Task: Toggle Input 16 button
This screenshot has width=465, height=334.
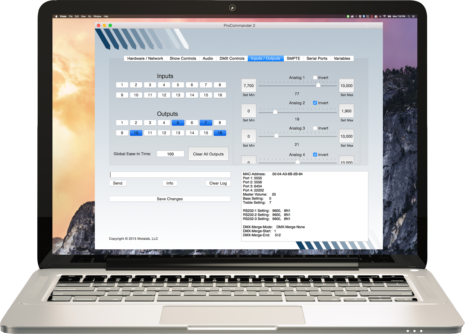Action: [220, 95]
